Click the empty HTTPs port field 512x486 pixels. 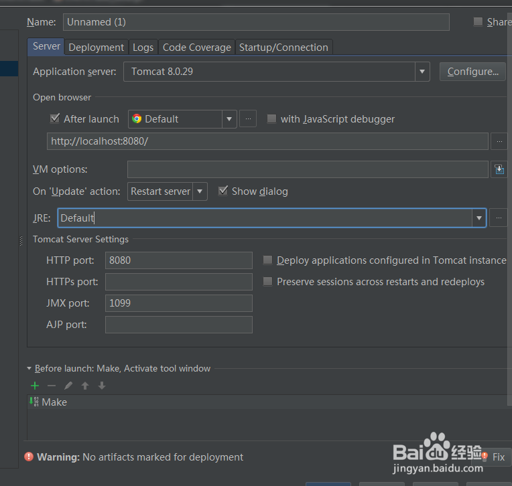[x=179, y=282]
